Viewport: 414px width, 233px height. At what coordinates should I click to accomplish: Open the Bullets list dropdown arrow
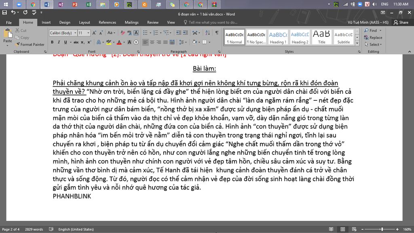tap(150, 33)
